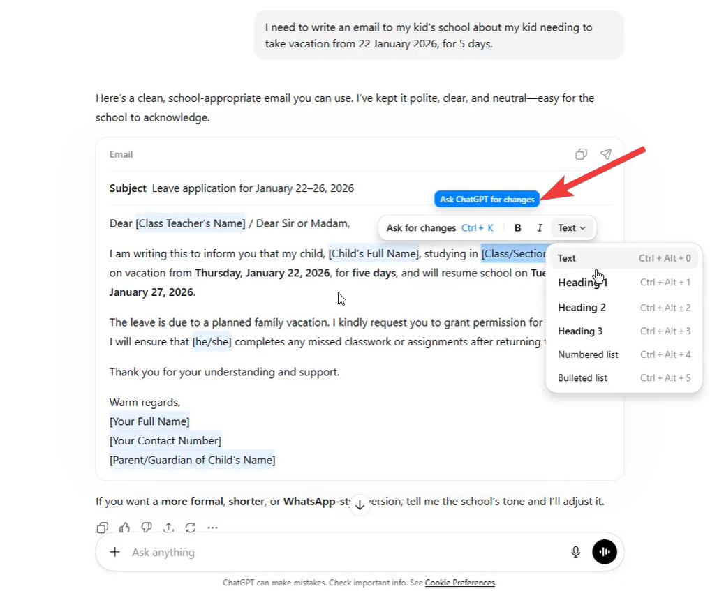Send the email via the paper plane icon
The width and height of the screenshot is (710, 591).
[606, 154]
